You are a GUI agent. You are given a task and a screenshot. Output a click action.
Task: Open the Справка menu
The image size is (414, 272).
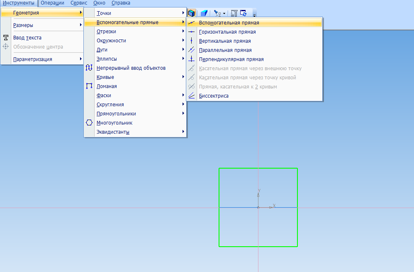pos(121,3)
